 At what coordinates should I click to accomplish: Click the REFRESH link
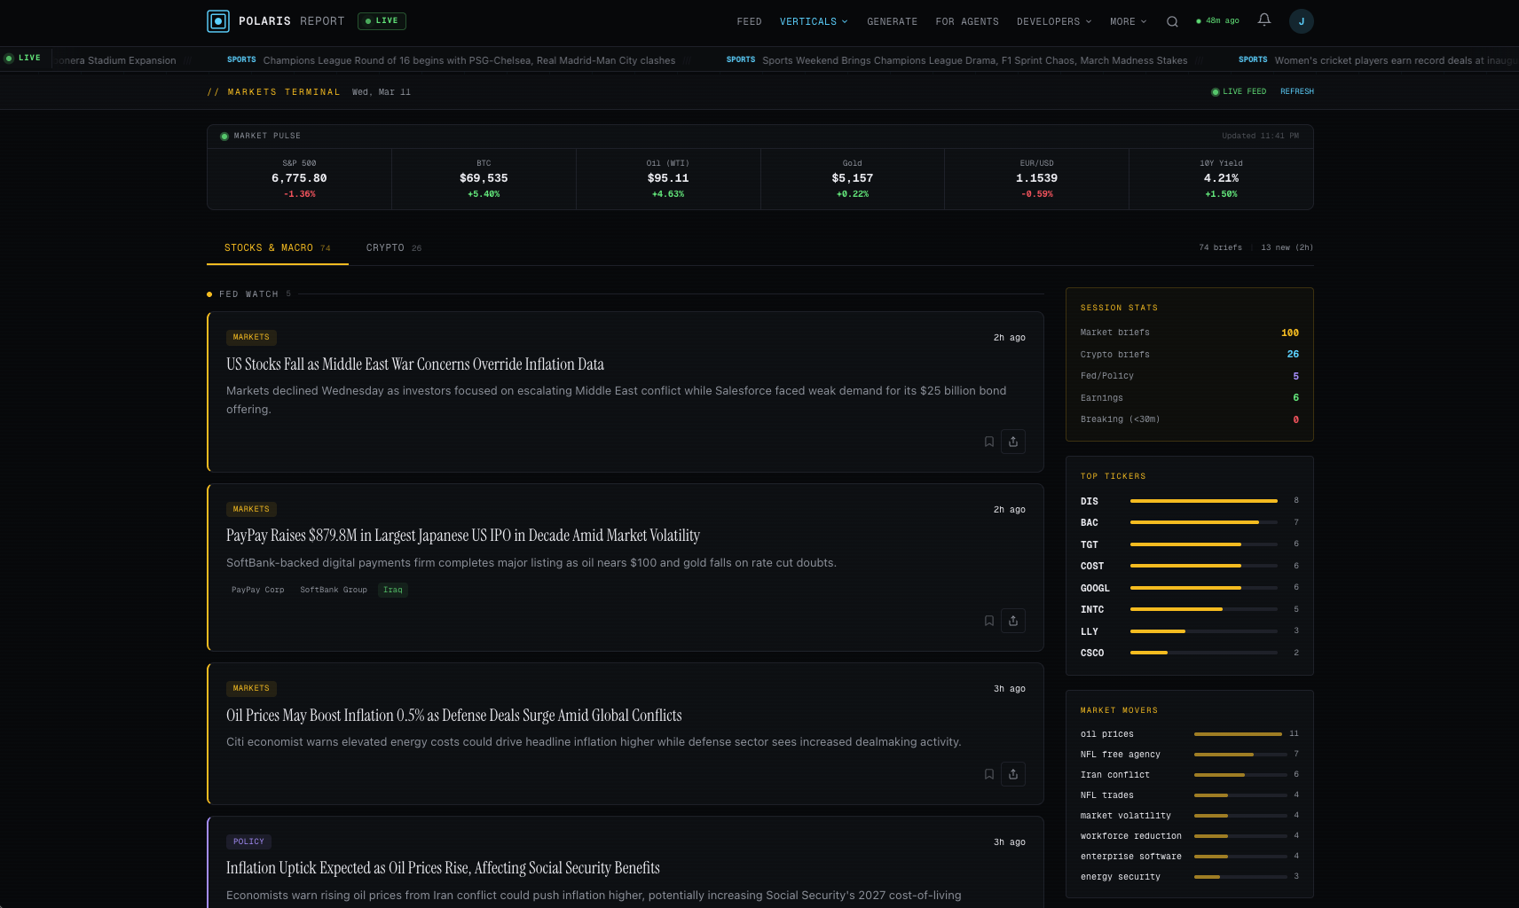click(1296, 90)
